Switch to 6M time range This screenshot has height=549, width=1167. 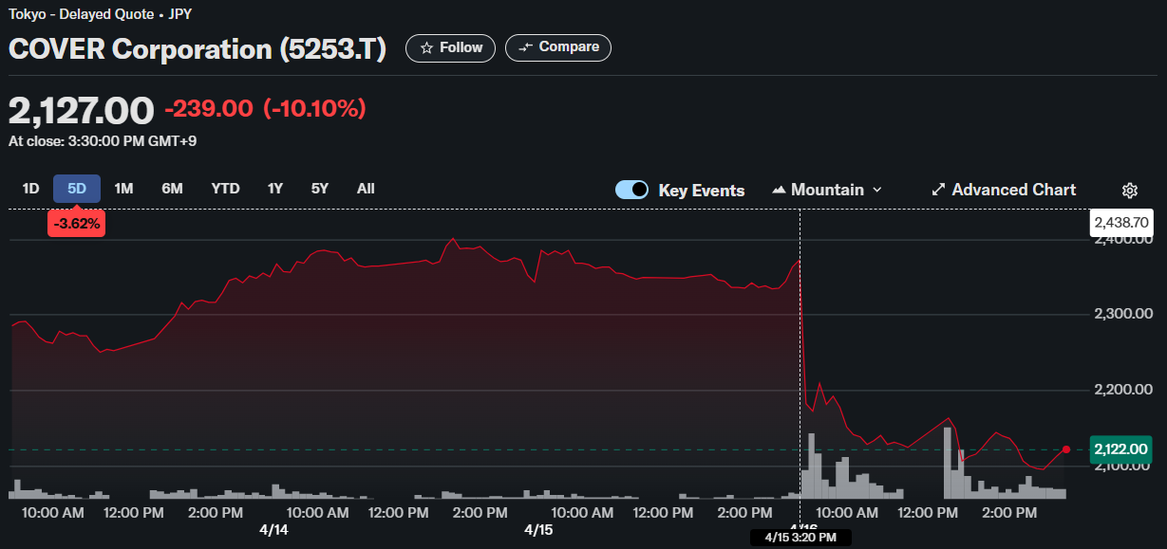(172, 189)
